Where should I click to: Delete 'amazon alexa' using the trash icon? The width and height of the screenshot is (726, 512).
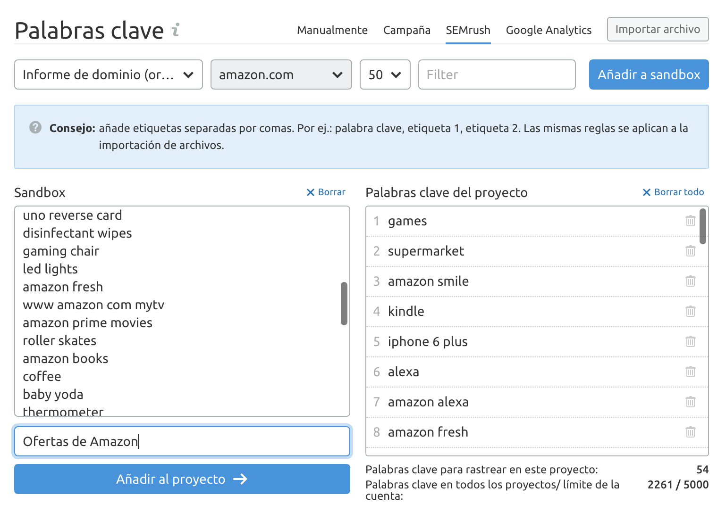pos(690,402)
